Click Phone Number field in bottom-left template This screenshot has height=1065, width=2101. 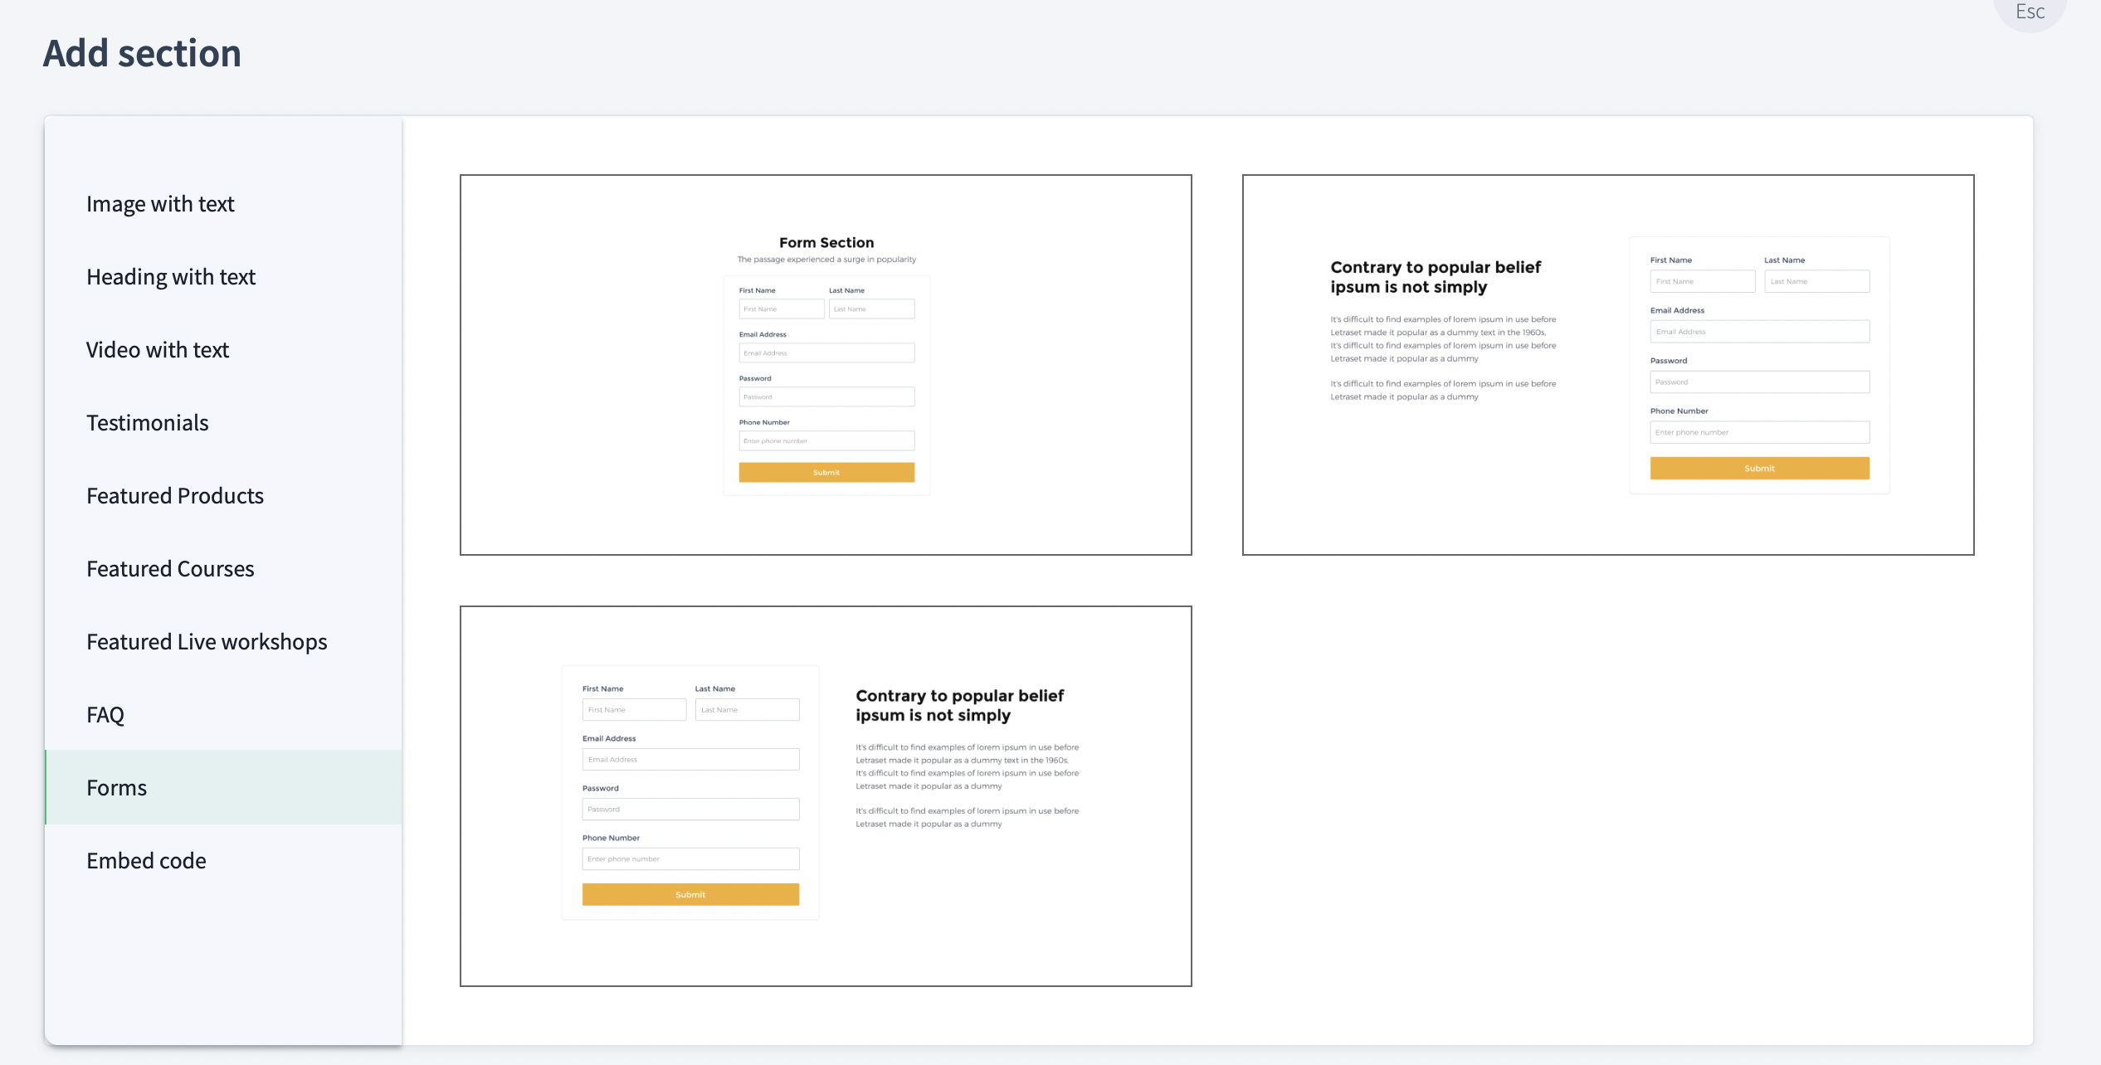690,859
